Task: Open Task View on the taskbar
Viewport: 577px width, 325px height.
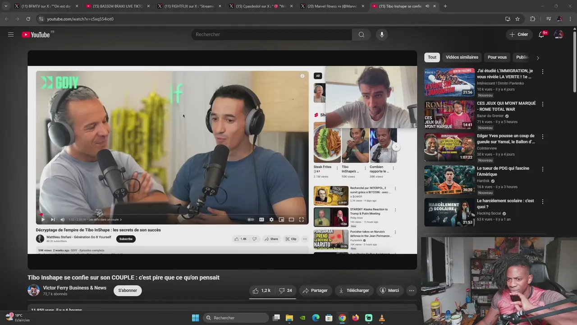Action: click(276, 318)
